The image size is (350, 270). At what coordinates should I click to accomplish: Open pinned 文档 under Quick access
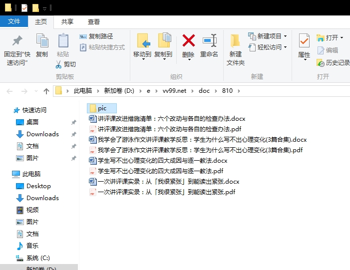(x=27, y=146)
